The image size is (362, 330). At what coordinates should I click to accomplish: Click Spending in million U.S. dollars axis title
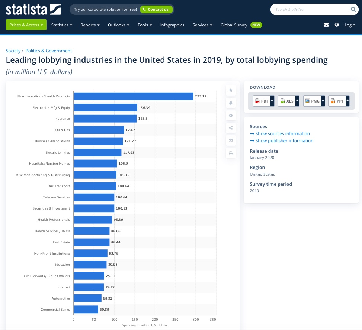pos(145,325)
